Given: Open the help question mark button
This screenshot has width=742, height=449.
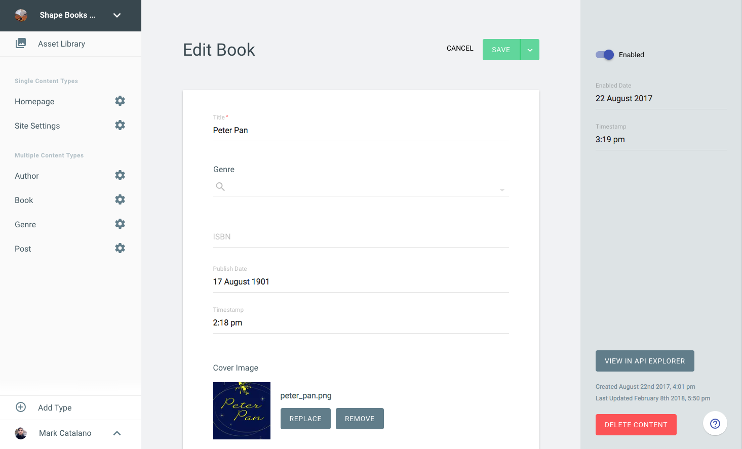Looking at the screenshot, I should click(715, 424).
